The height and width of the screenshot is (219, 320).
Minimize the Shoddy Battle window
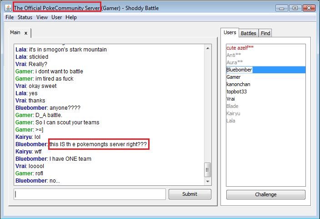tap(282, 8)
